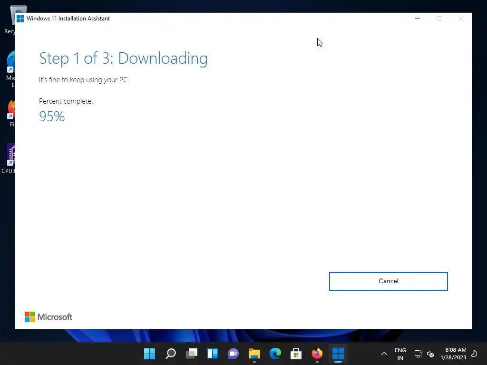Open the ENG IN language switcher

[400, 354]
